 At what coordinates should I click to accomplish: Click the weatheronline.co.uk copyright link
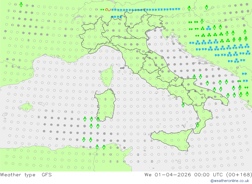(x=230, y=181)
